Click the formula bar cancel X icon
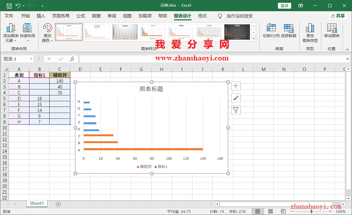 tap(49, 59)
